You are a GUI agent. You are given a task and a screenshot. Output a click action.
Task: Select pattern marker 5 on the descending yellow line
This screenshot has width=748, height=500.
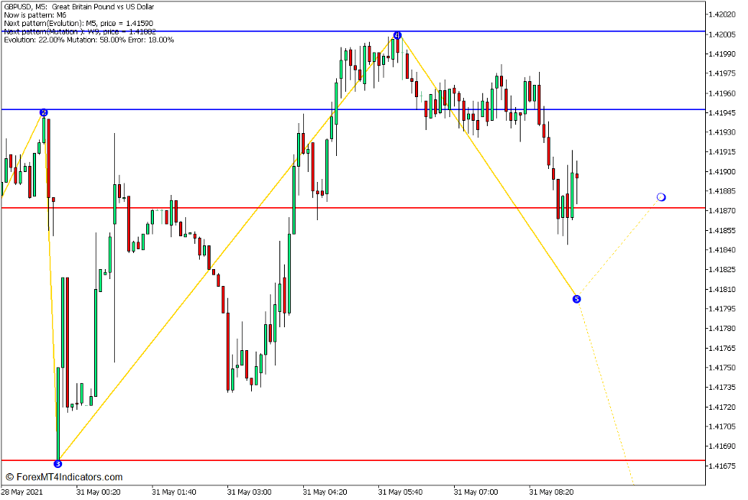click(x=577, y=299)
